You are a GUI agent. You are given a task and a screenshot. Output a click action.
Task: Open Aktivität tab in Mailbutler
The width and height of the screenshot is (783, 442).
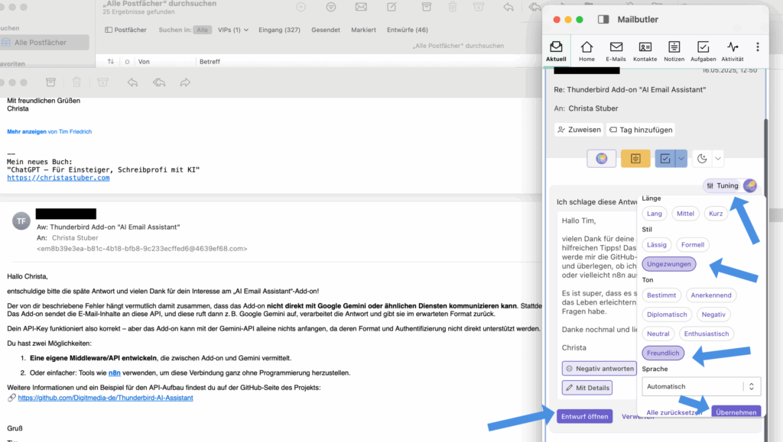click(x=733, y=51)
